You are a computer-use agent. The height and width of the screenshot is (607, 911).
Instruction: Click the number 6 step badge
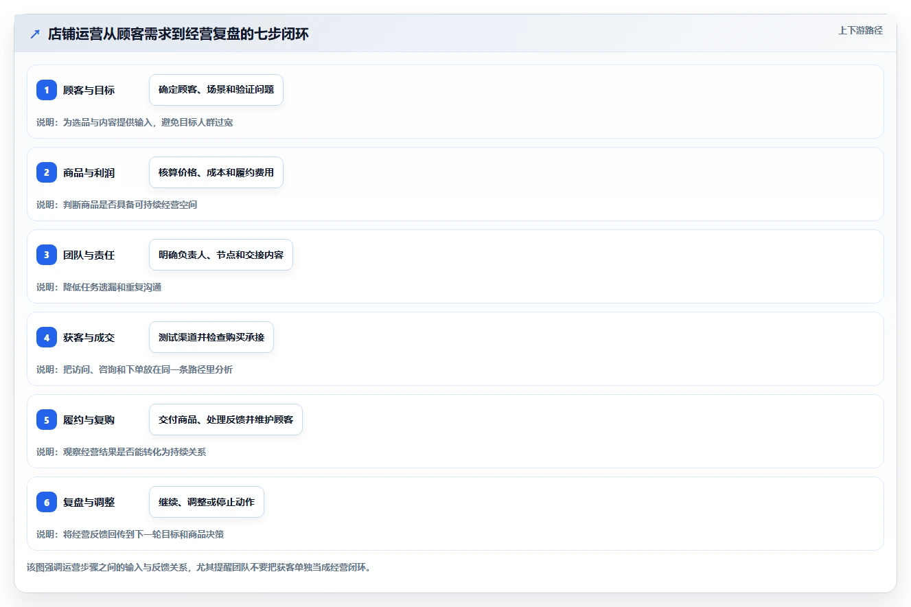click(47, 502)
